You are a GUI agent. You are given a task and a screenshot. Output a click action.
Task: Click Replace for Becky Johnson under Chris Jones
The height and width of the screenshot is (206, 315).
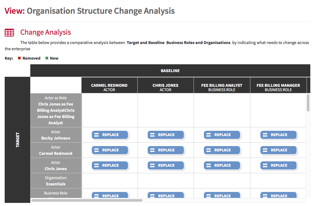[x=166, y=135]
